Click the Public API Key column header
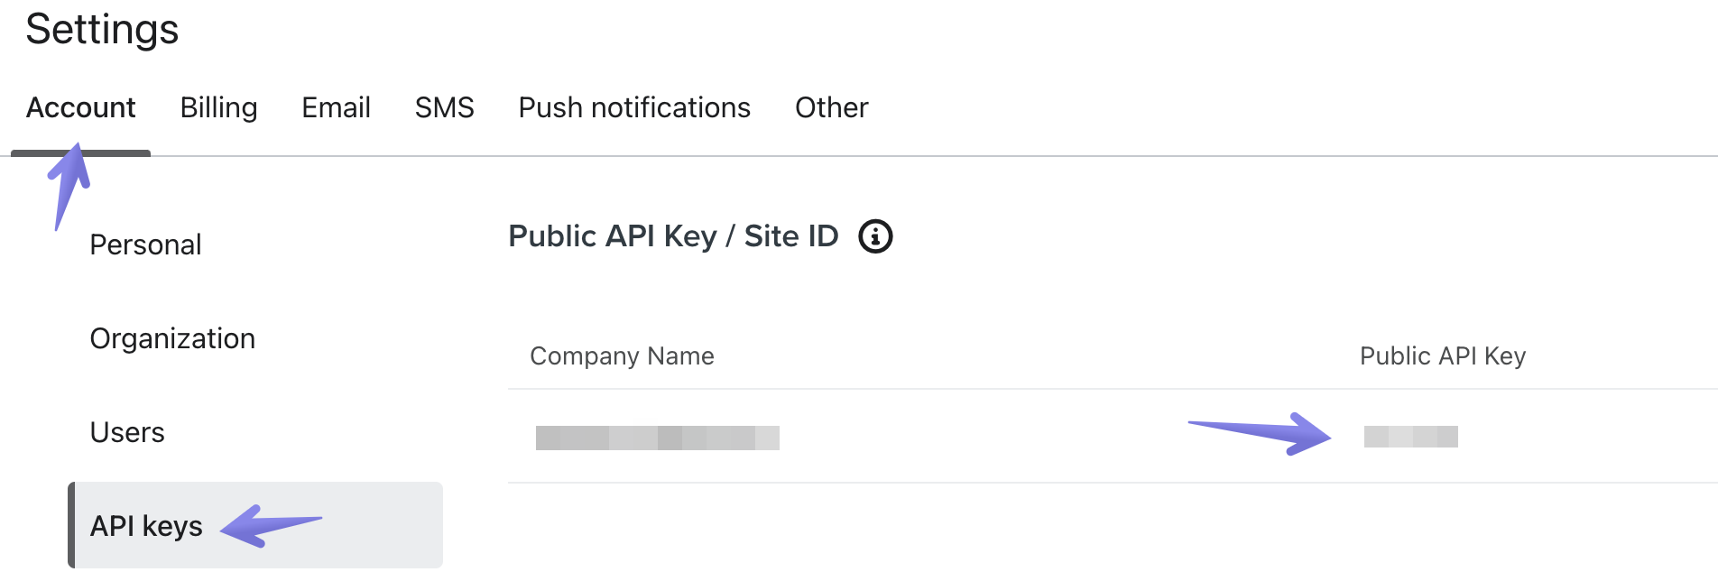Screen dimensions: 1718x572 1442,356
